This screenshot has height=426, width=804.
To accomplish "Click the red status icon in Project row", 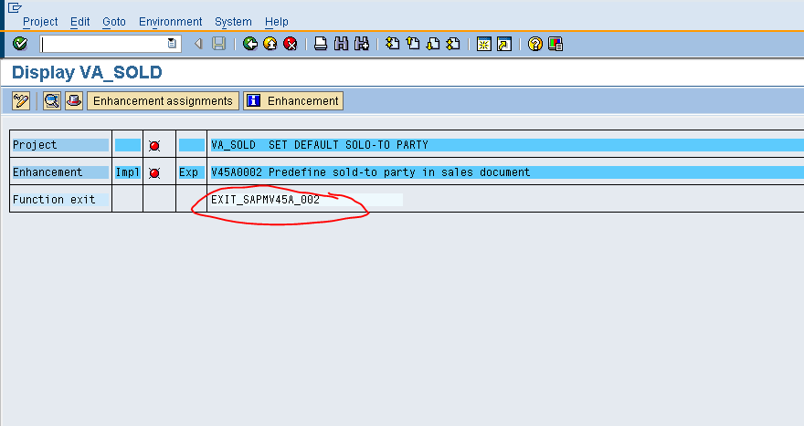I will [x=154, y=146].
